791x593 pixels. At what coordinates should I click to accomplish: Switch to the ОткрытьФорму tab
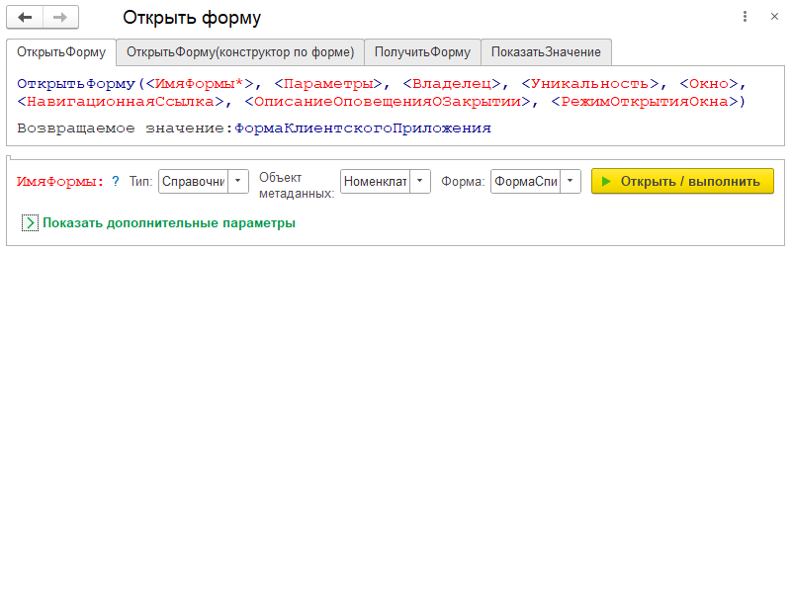pyautogui.click(x=61, y=52)
